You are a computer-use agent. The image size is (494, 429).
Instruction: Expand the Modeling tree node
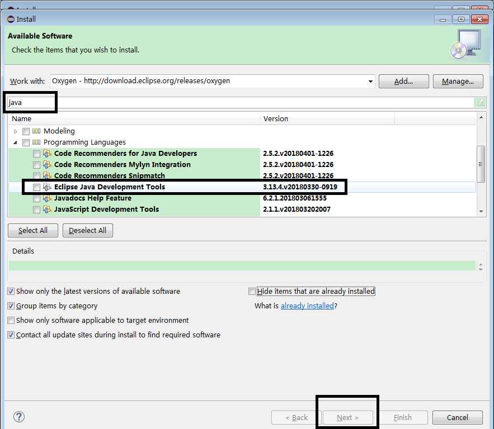[x=15, y=131]
